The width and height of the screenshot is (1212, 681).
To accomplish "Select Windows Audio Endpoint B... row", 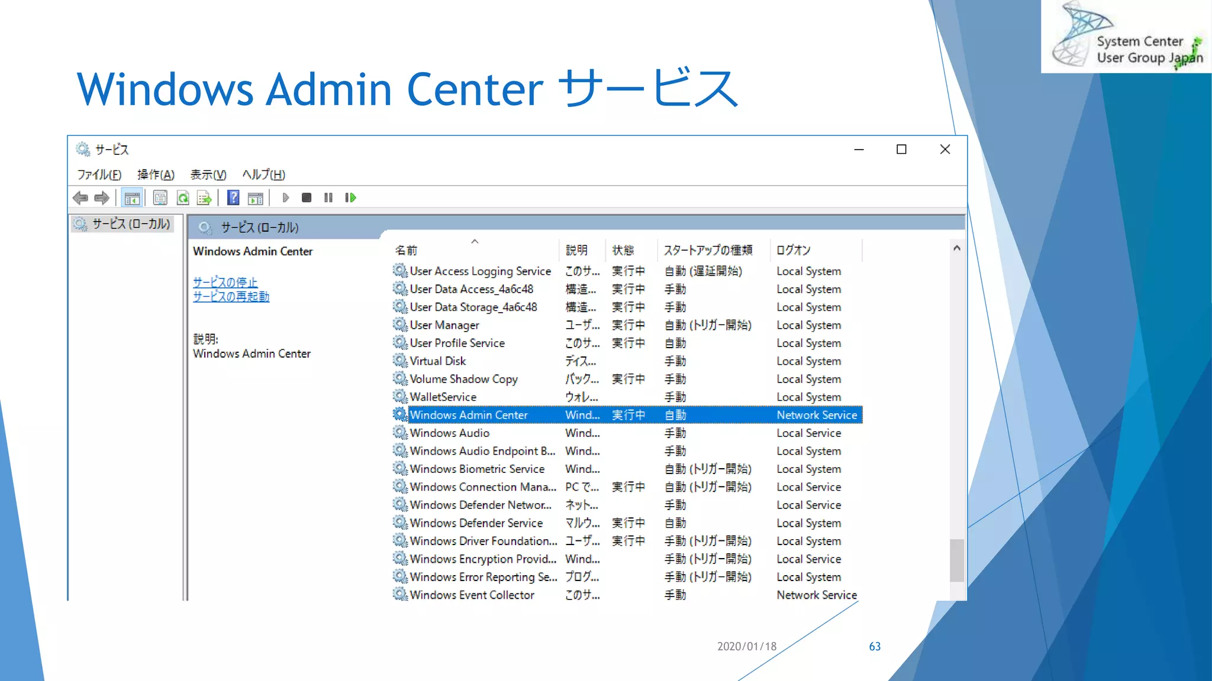I will (x=627, y=451).
